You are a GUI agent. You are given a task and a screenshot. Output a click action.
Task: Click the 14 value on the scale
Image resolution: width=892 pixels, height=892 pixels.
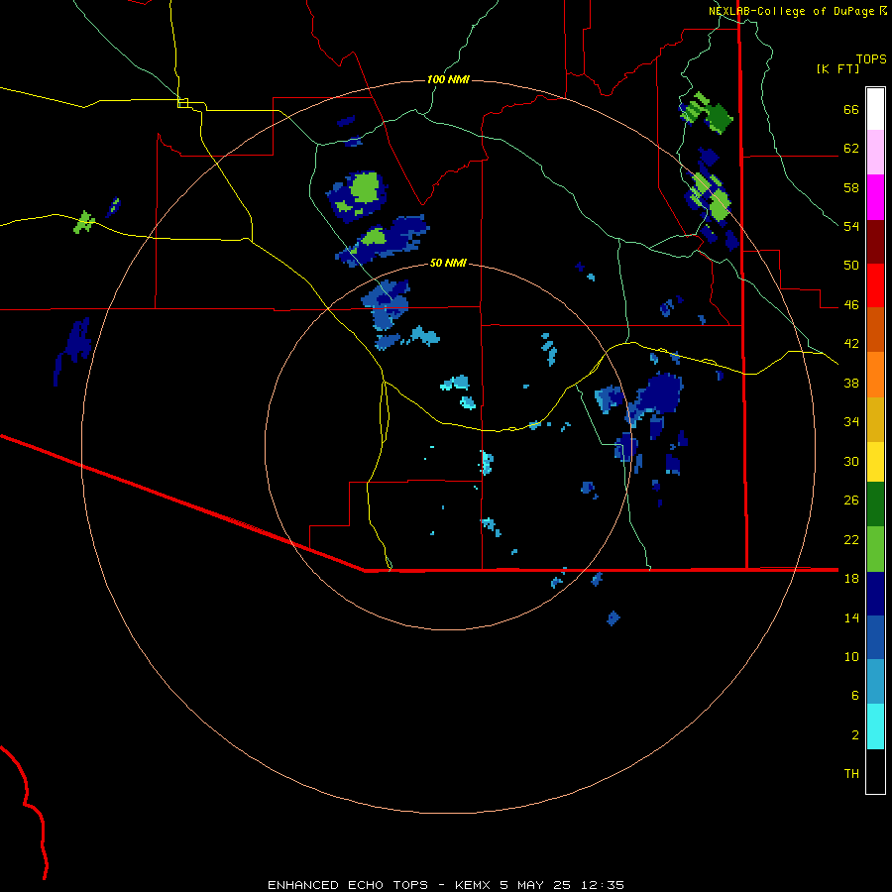tap(851, 617)
